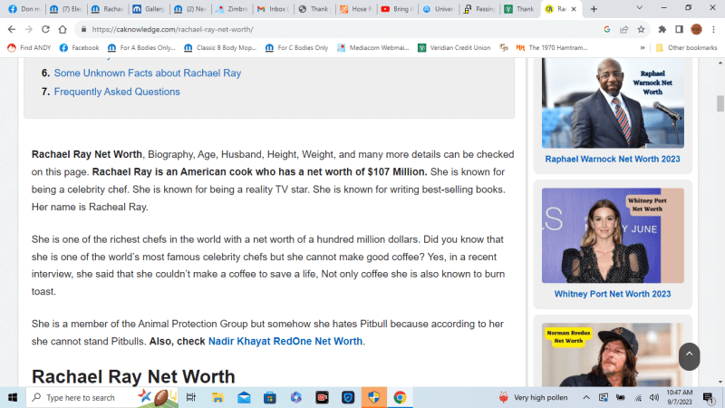Click the Raphael Warnock thumbnail image
725x408 pixels.
[x=613, y=102]
